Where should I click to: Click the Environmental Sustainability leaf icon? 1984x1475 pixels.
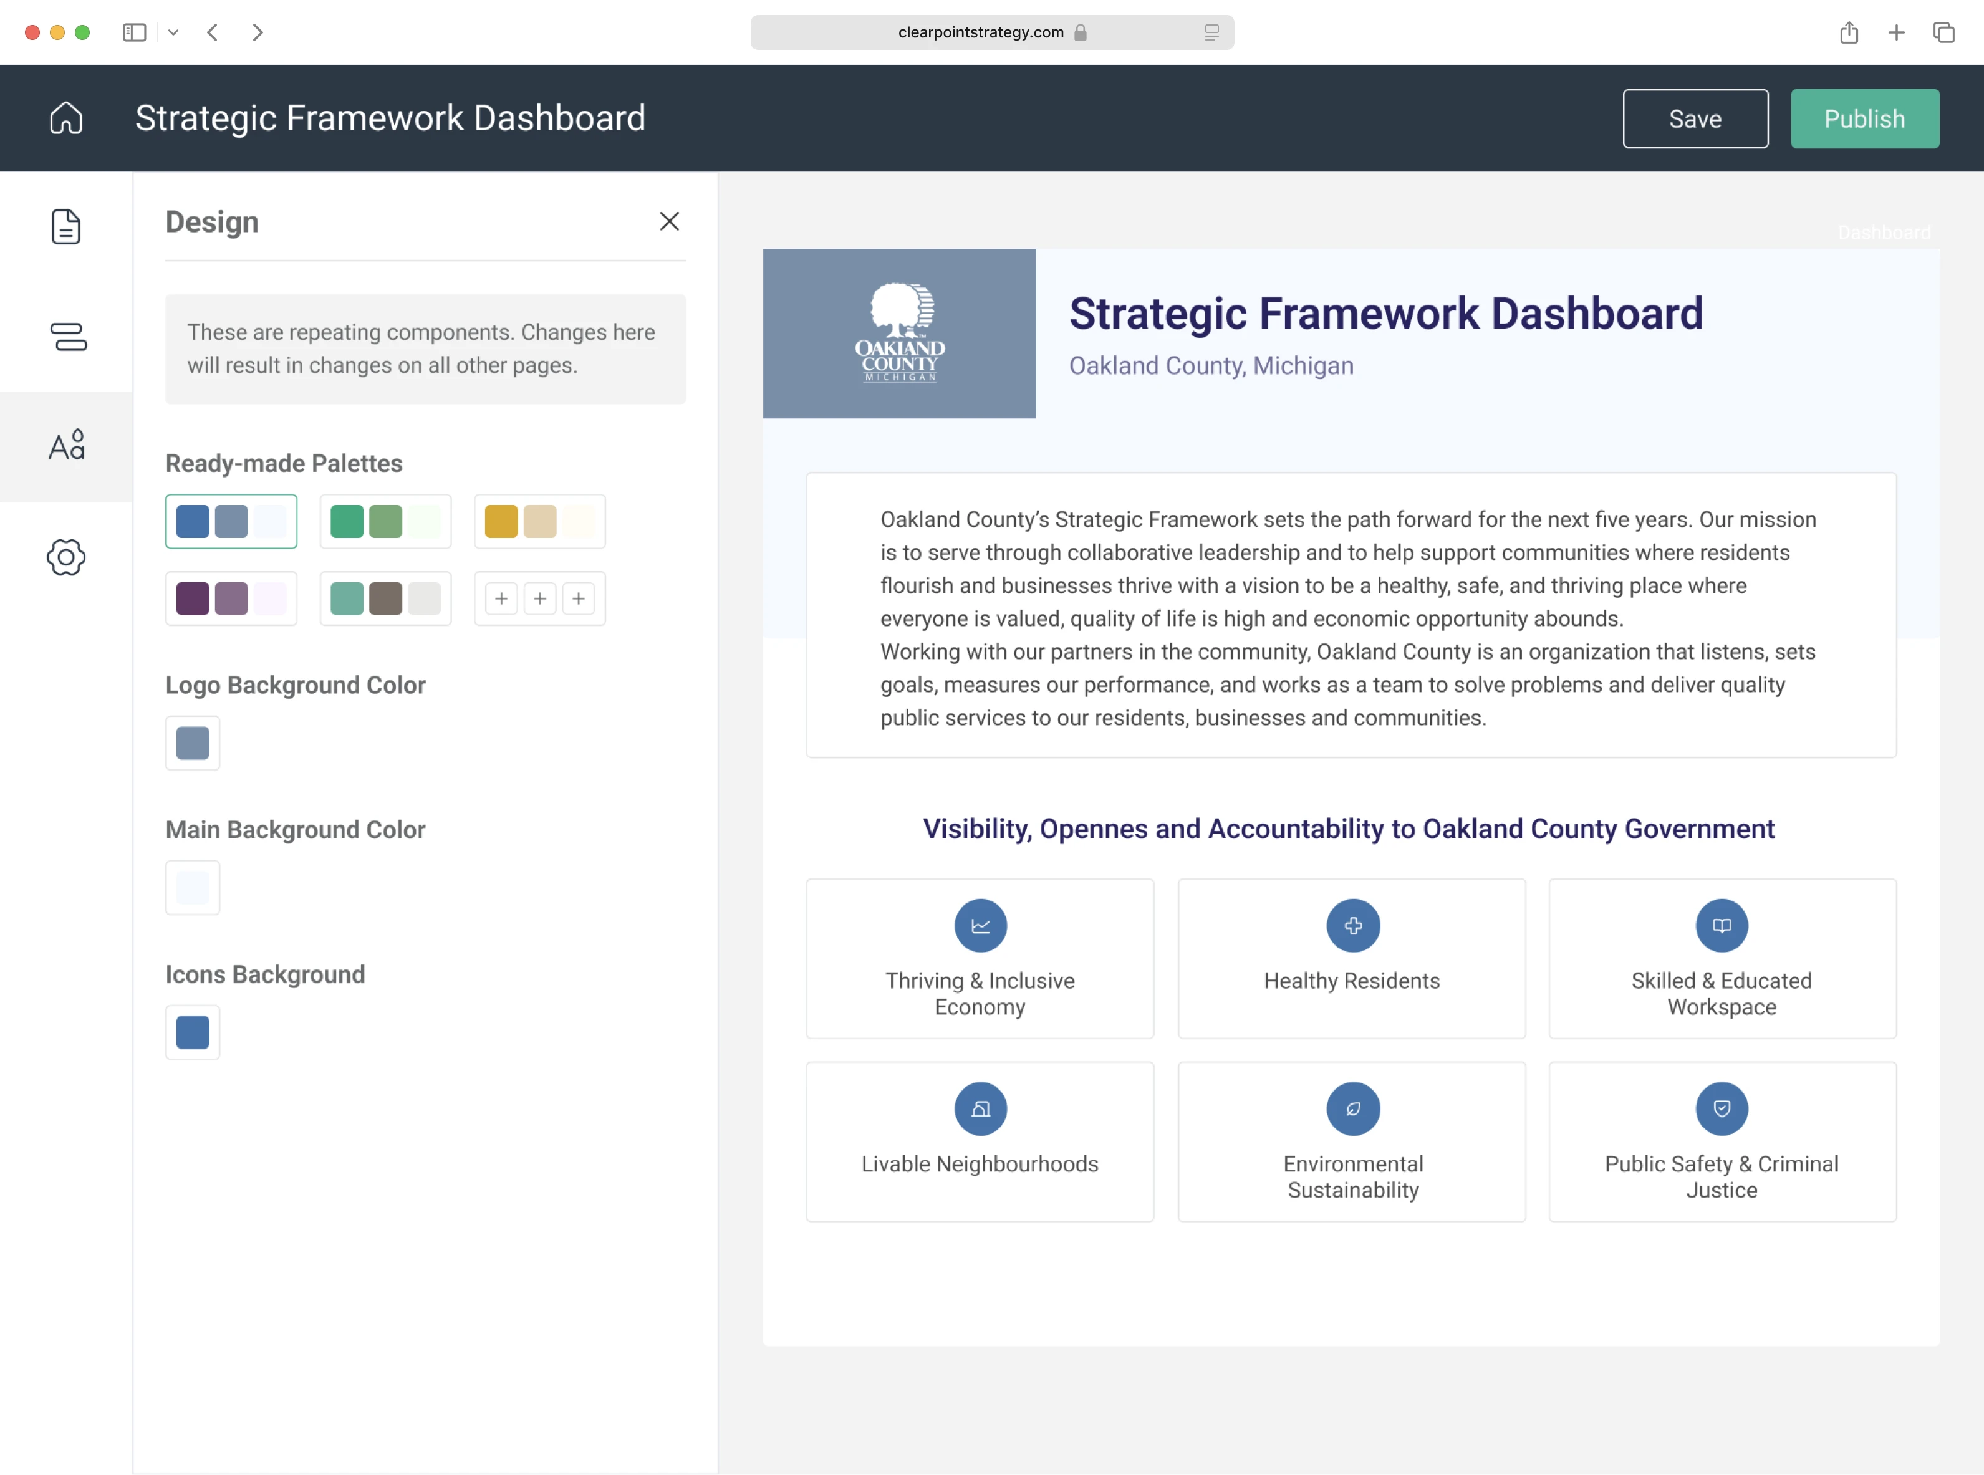[x=1352, y=1108]
